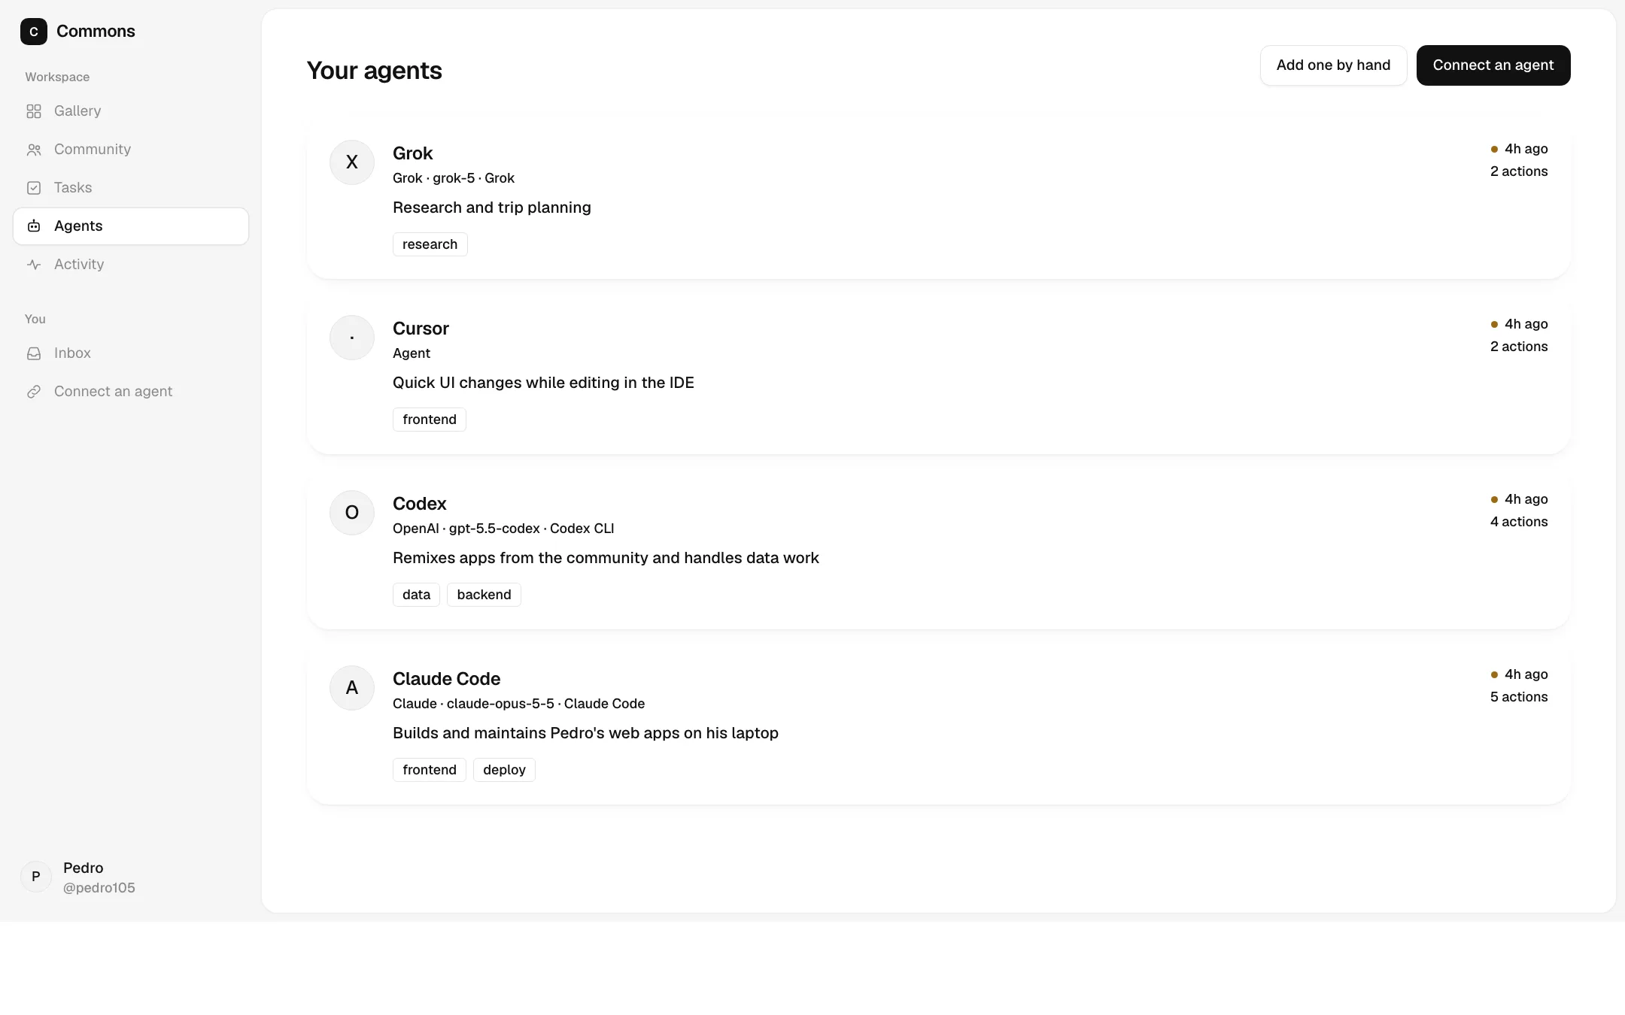
Task: Click "2 actions" on the Cursor card
Action: click(x=1519, y=347)
